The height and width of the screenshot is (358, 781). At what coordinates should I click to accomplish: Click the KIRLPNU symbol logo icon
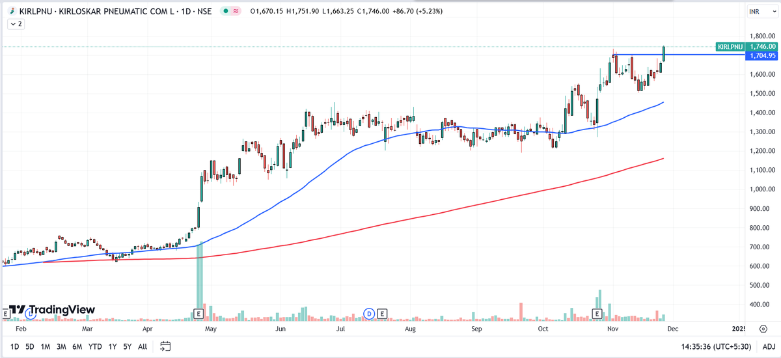pyautogui.click(x=12, y=11)
